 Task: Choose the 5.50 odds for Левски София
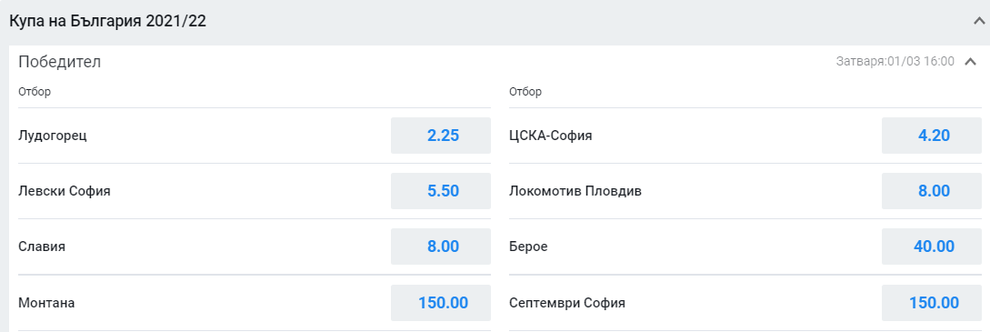(x=441, y=191)
